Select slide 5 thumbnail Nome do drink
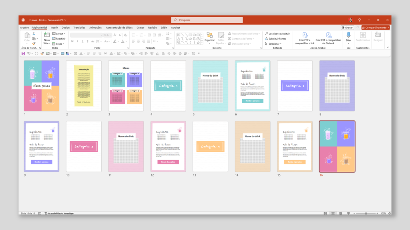The height and width of the screenshot is (230, 410). pyautogui.click(x=210, y=85)
